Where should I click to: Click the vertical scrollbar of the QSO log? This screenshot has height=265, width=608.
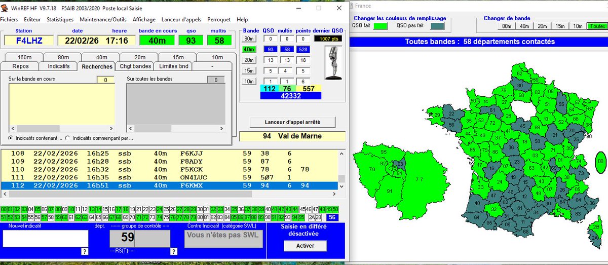[x=342, y=169]
